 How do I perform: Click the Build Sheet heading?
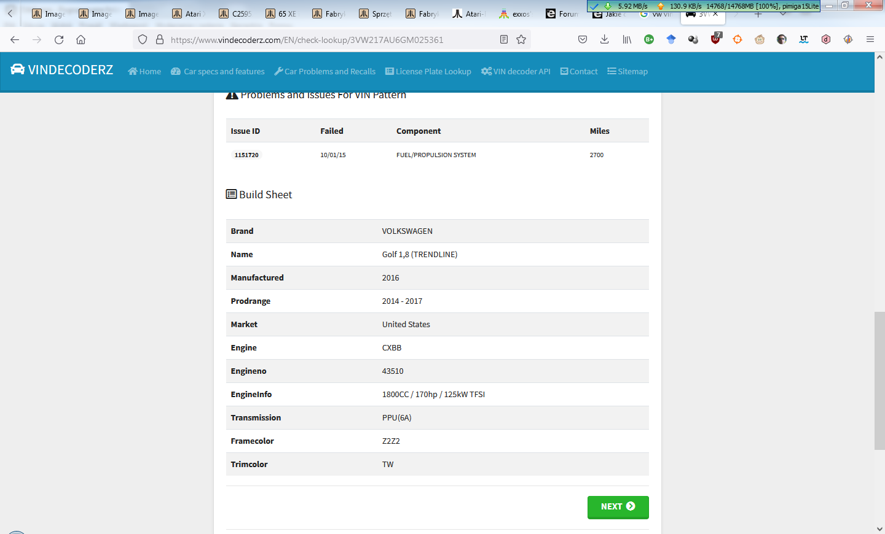point(265,195)
